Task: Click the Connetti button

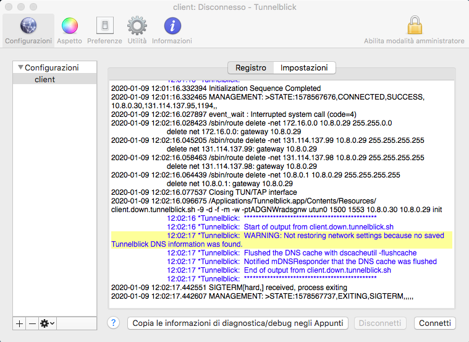Action: [435, 323]
